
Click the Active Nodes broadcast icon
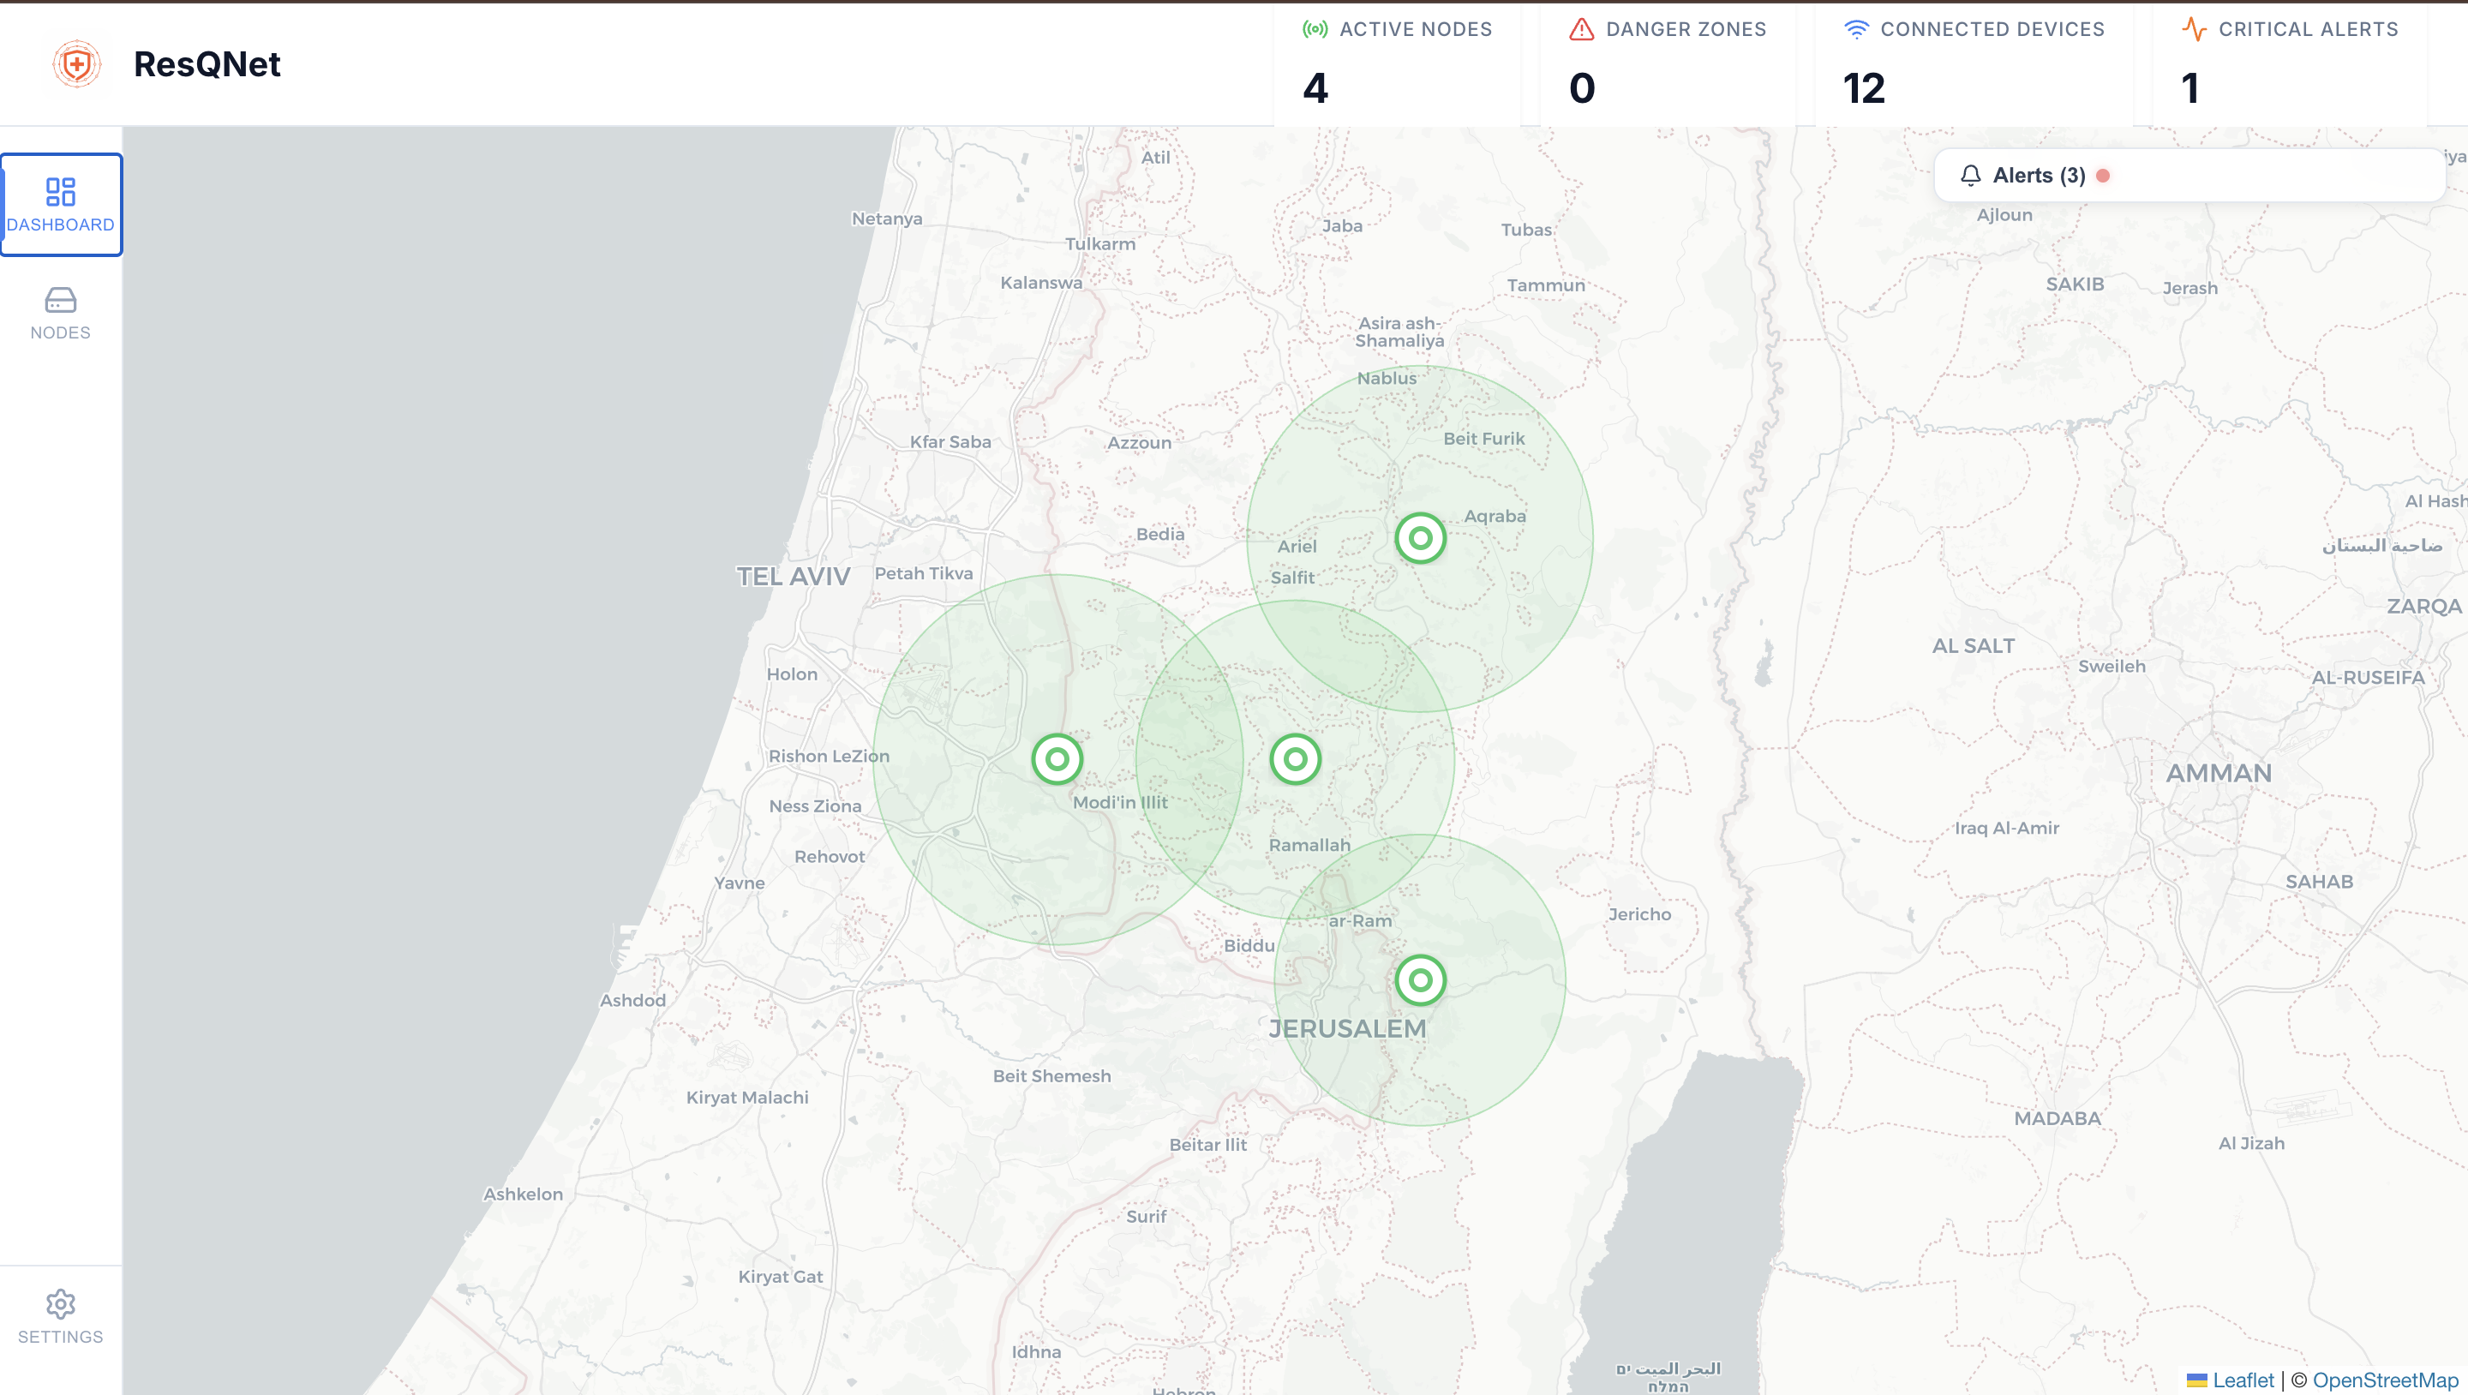coord(1315,30)
